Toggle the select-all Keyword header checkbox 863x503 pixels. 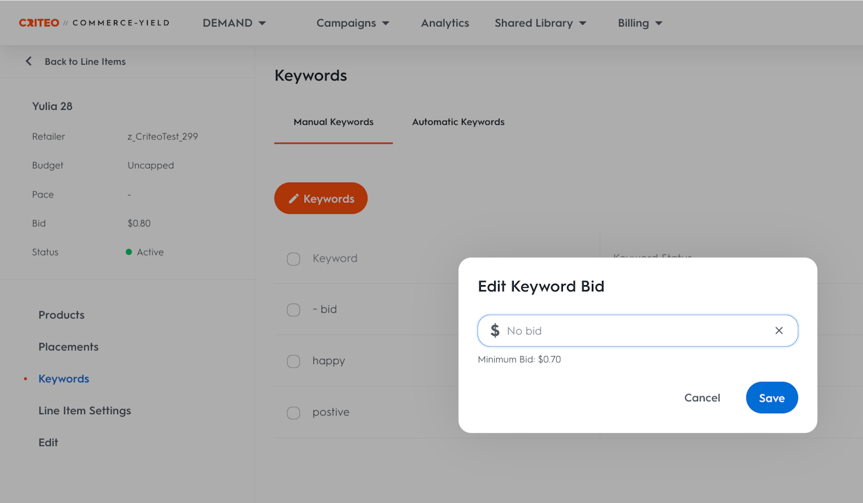tap(293, 259)
